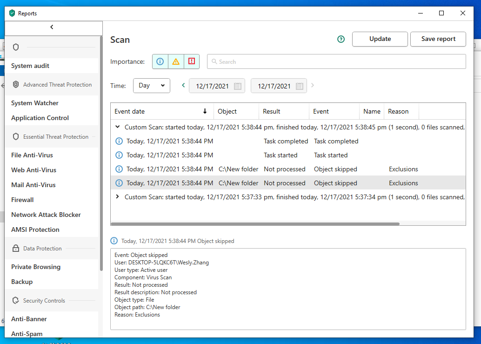Click the horizontal scrollbar under event table

point(255,224)
